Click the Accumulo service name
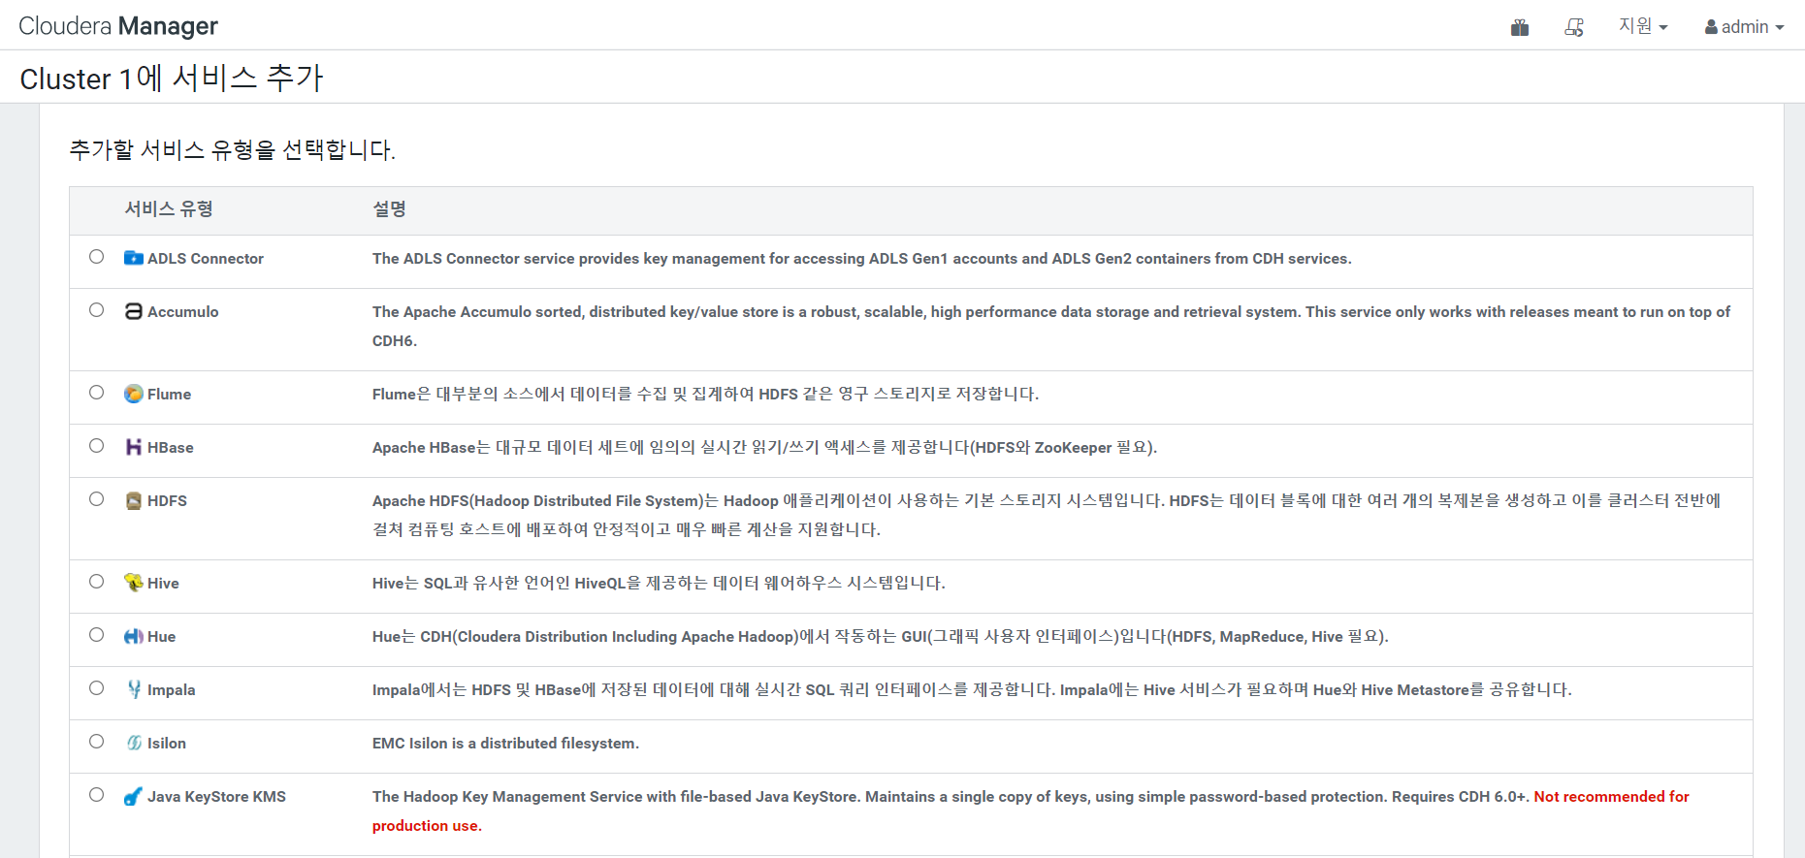The width and height of the screenshot is (1805, 858). [183, 311]
